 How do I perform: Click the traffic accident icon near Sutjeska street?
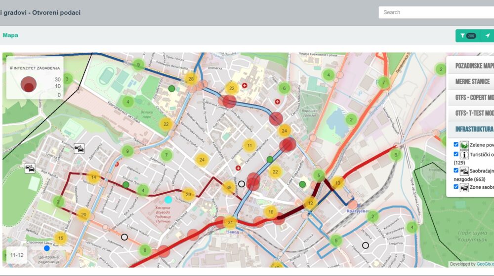(x=79, y=148)
